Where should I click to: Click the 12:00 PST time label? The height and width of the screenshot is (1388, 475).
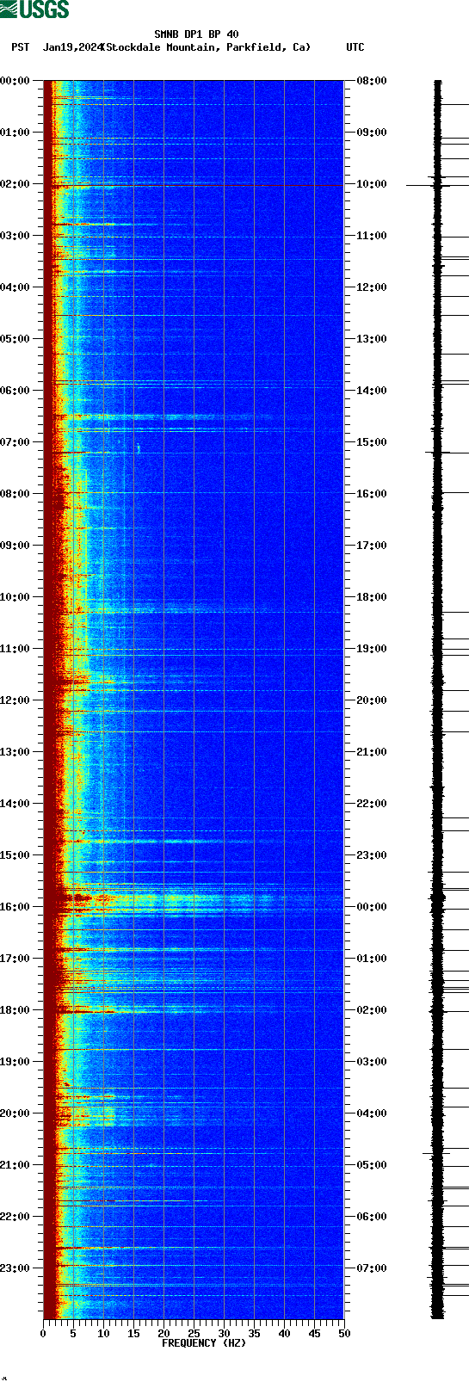15,700
